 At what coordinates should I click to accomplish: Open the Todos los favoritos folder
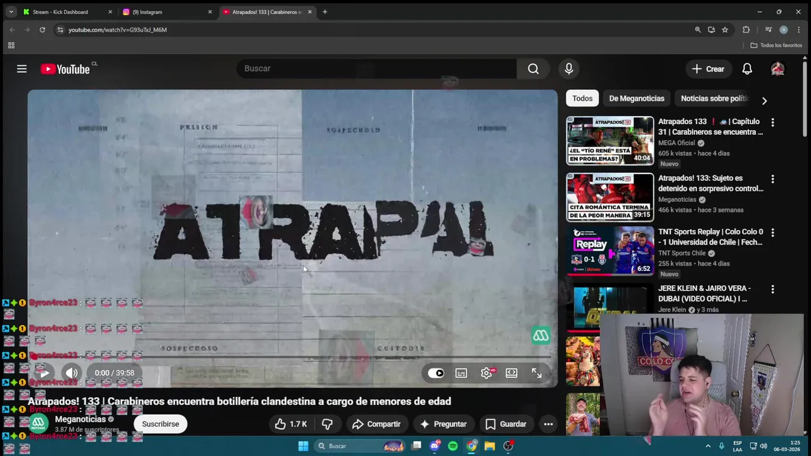coord(776,46)
